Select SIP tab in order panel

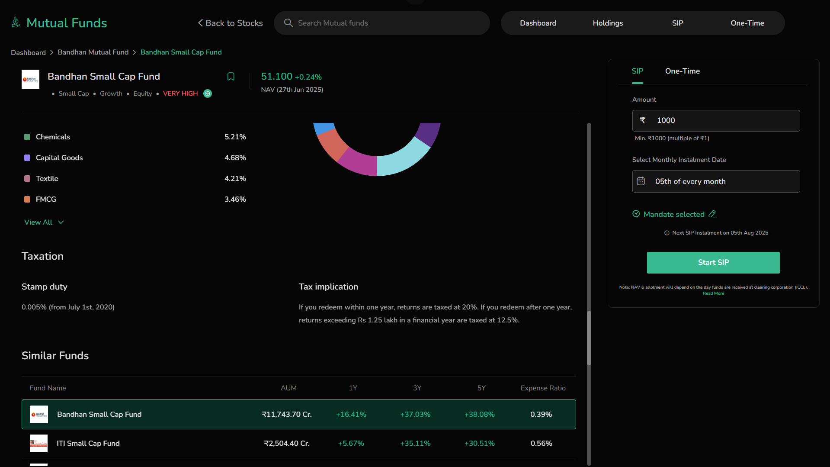(638, 71)
